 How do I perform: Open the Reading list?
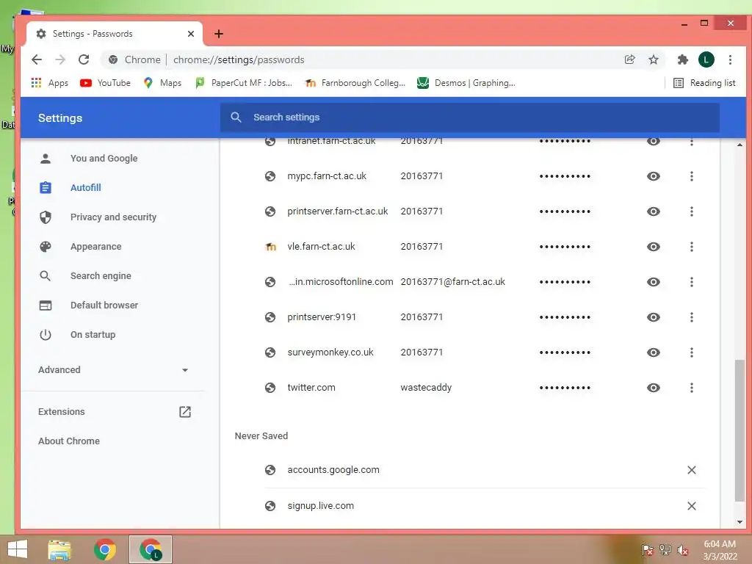pos(704,83)
